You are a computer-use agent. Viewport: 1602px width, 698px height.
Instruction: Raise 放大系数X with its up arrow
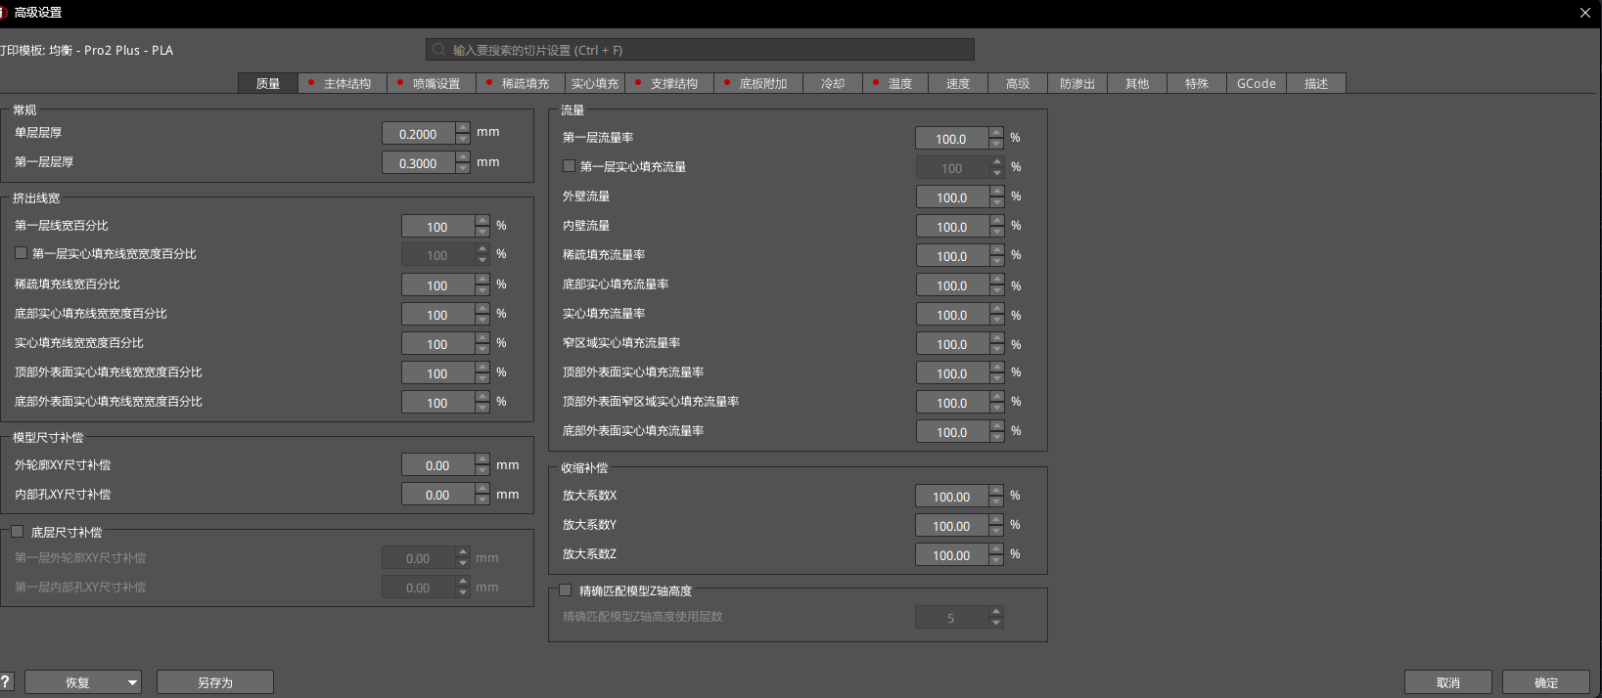[996, 491]
